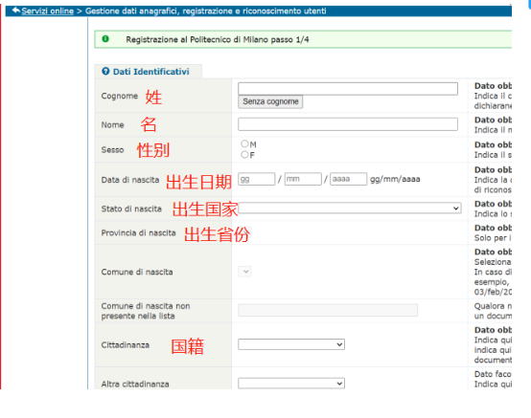This screenshot has width=531, height=418.
Task: Click the Registrazione al Politecnico di Milano banner
Action: click(303, 39)
